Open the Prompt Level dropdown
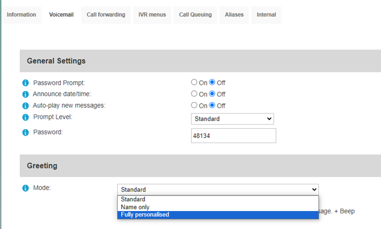Screen dimensions: 381x229 [233, 119]
